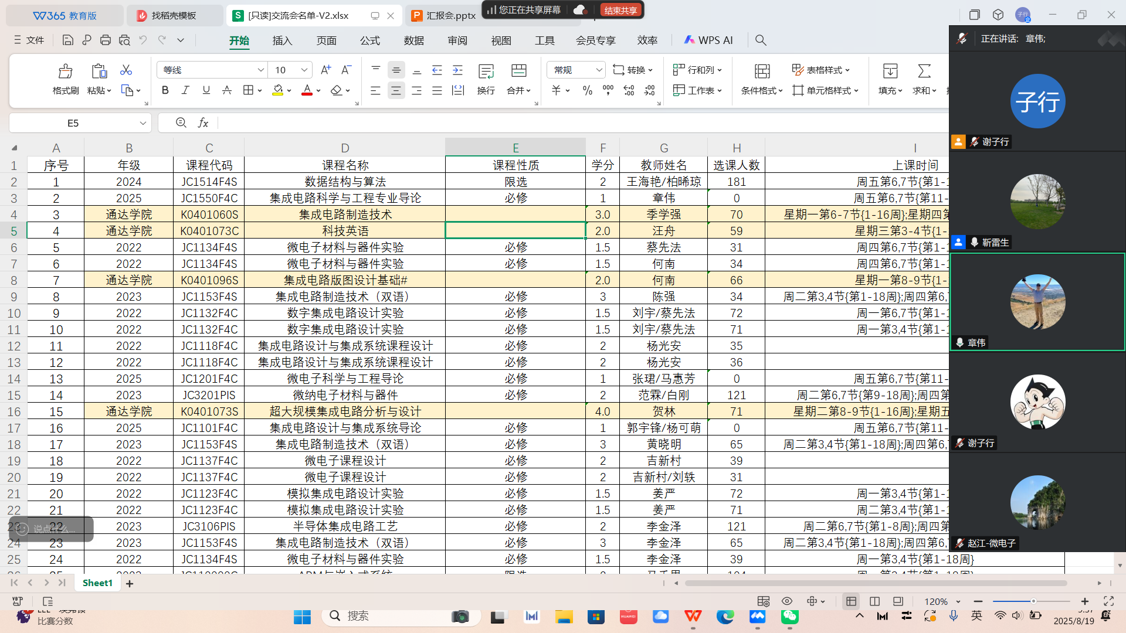Open WeChat from the Windows taskbar
The image size is (1126, 633).
click(x=789, y=616)
